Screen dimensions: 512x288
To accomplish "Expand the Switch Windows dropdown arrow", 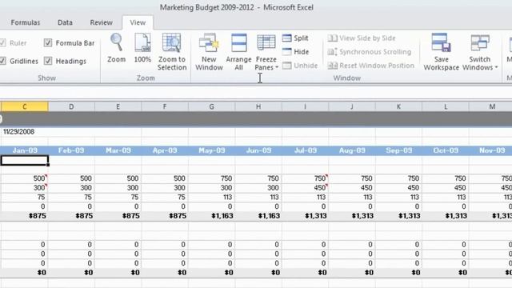I will (x=496, y=67).
